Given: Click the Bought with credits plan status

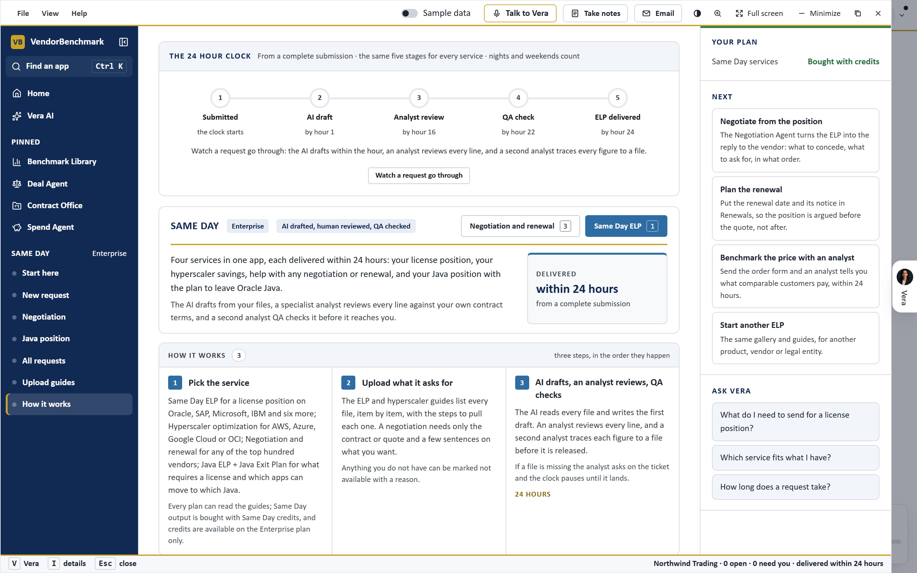Looking at the screenshot, I should [x=843, y=62].
